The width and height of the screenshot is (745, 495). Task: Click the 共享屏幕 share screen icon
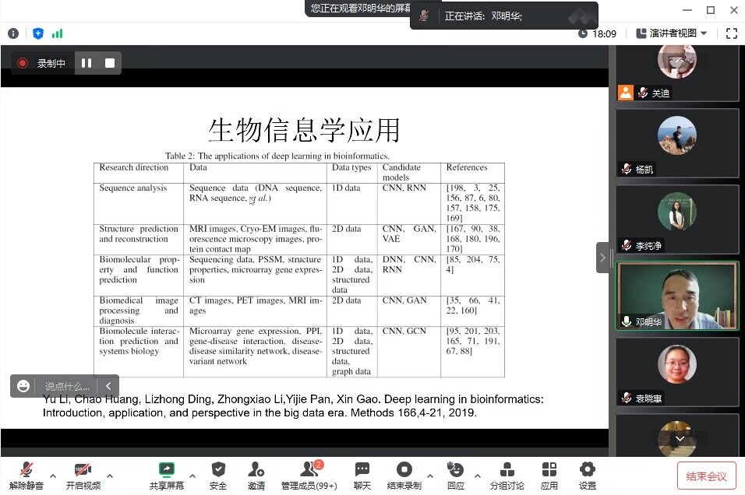pos(166,474)
